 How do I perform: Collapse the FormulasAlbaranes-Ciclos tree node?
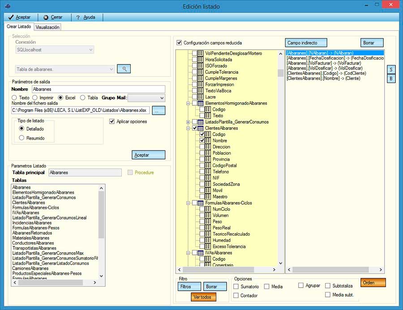(188, 203)
